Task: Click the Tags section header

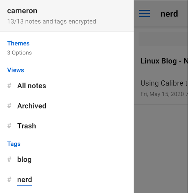Action: click(x=14, y=144)
